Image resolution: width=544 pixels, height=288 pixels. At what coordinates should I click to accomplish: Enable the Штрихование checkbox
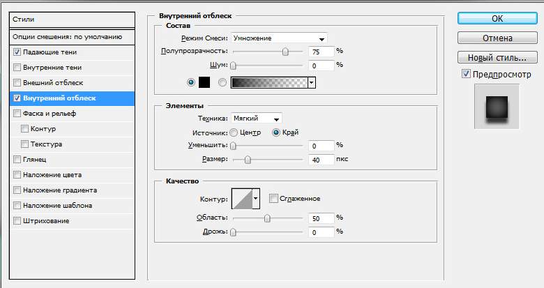pyautogui.click(x=17, y=220)
